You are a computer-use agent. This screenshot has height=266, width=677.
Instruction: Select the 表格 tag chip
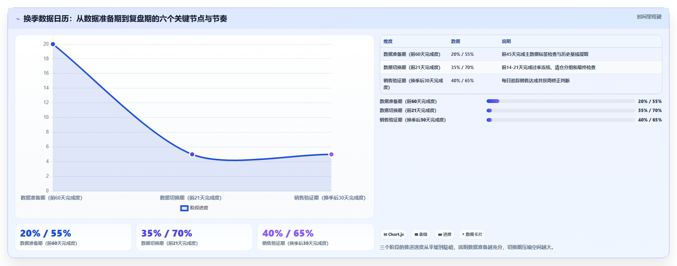(421, 234)
